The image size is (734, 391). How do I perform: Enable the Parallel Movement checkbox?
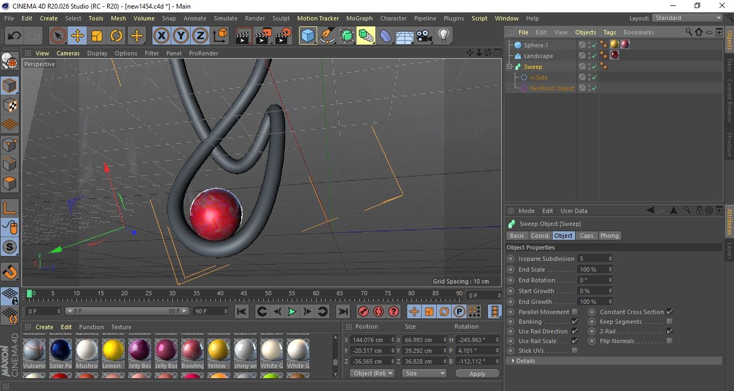pyautogui.click(x=575, y=312)
